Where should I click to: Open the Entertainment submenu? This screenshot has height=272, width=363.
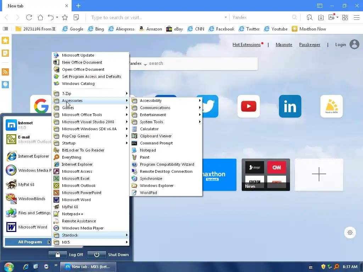166,115
